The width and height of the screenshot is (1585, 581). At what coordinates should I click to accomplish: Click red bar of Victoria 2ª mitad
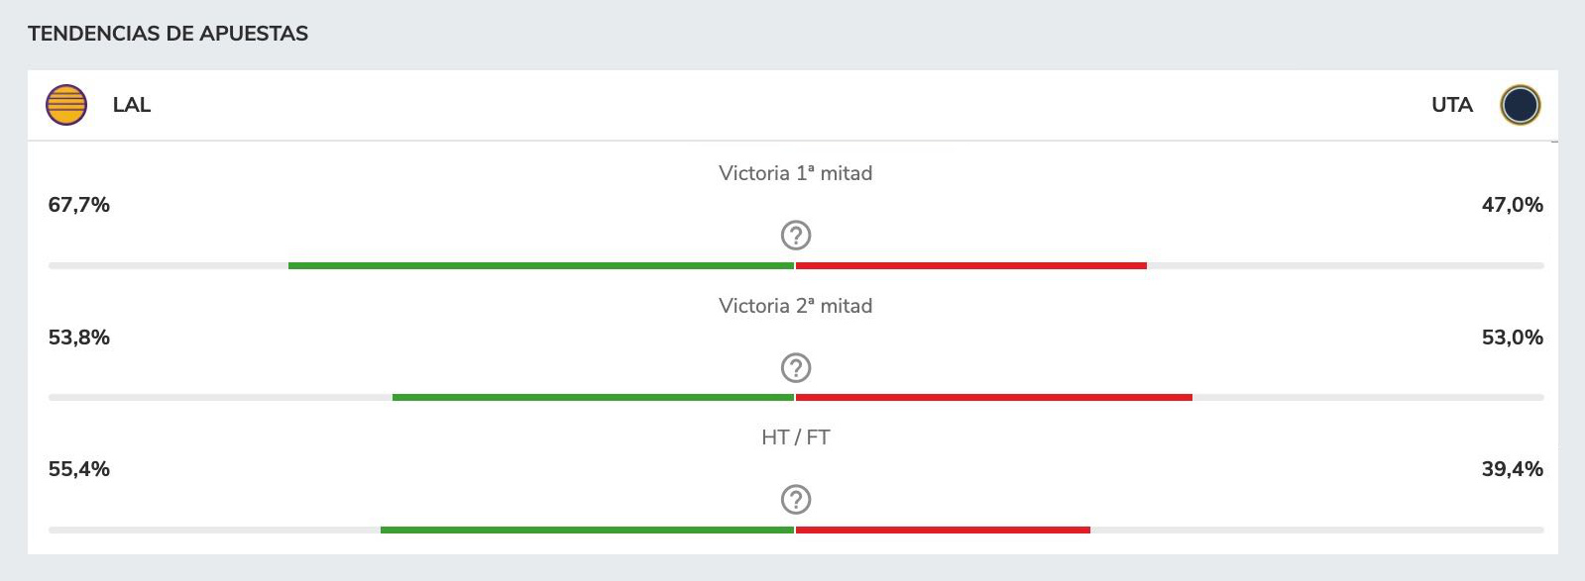994,398
